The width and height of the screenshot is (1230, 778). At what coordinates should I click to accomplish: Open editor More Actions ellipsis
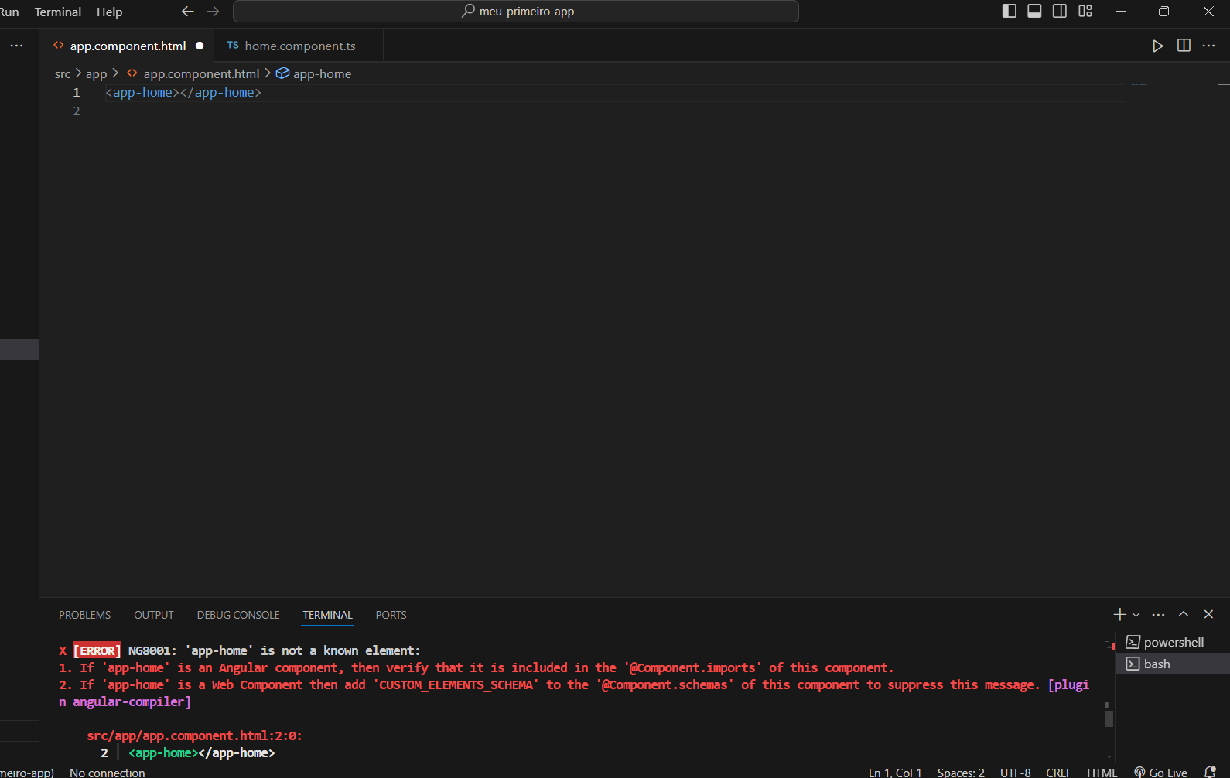tap(1208, 46)
